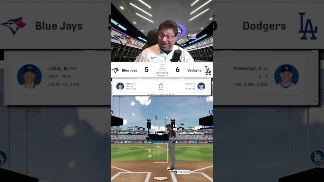Click the small 'Freeman, F' batter name
Image resolution: width=324 pixels, height=182 pixels.
[x=189, y=84]
